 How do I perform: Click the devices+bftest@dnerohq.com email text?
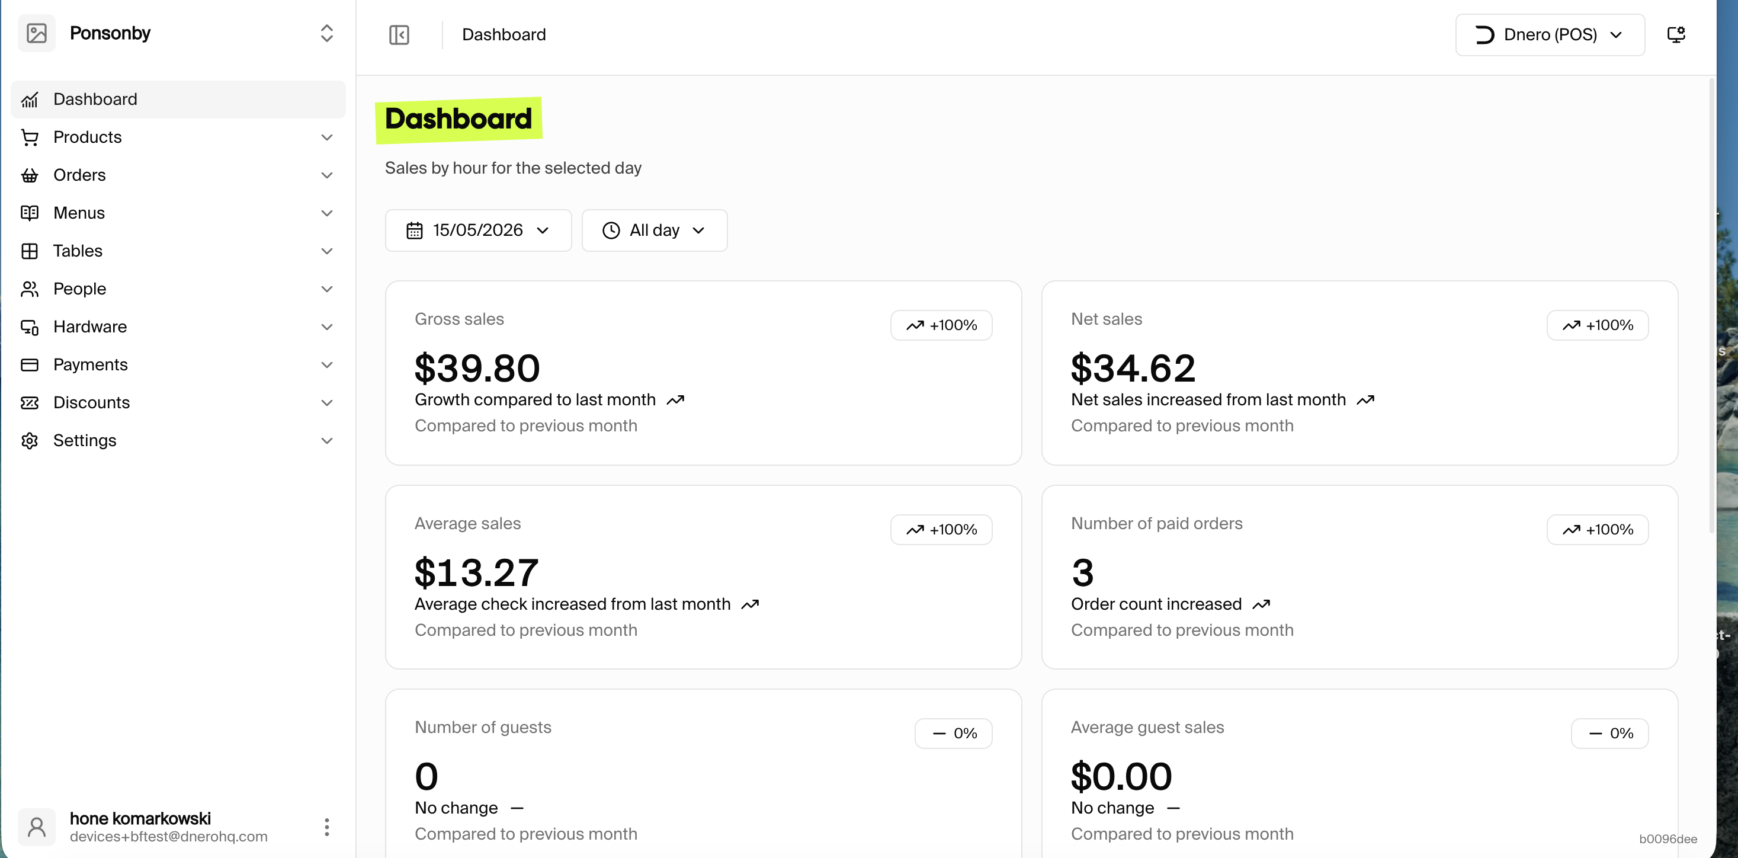coord(169,837)
